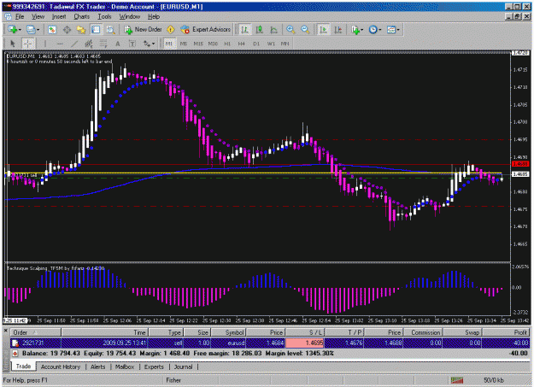Select the Text Label tool
Image resolution: width=534 pixels, height=387 pixels.
pos(132,44)
